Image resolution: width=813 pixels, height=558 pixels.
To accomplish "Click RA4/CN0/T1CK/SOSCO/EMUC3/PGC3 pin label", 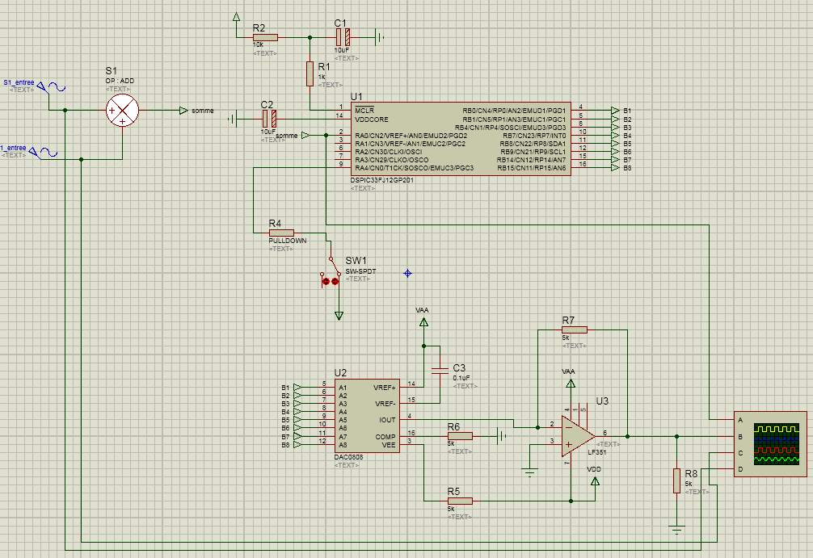I will (x=415, y=168).
